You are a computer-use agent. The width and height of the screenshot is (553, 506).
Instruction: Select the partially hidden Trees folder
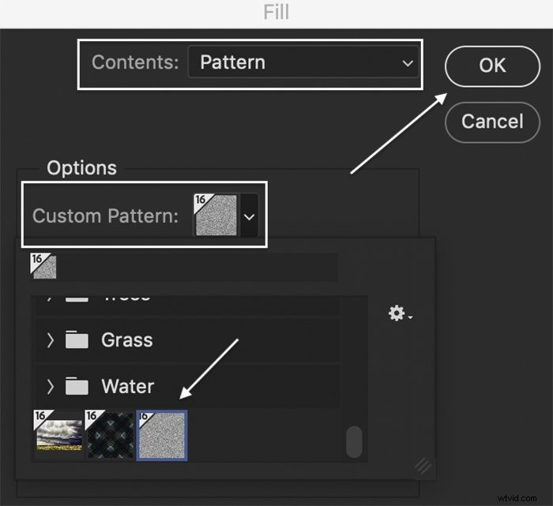click(187, 304)
